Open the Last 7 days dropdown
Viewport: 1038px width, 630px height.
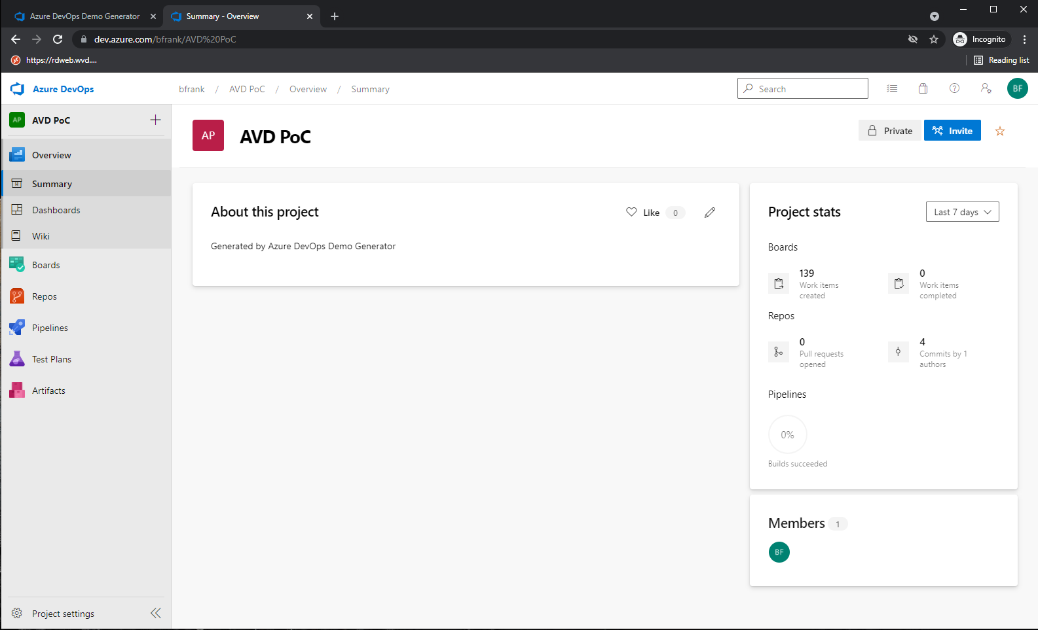963,212
